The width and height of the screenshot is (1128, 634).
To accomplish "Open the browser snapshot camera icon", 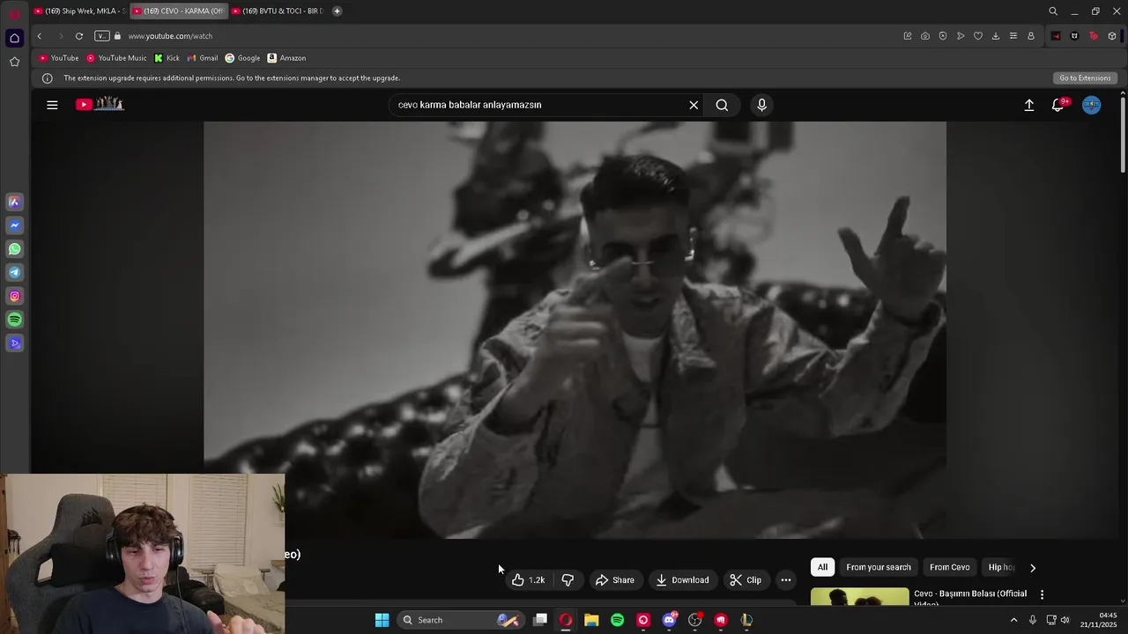I will click(x=925, y=36).
